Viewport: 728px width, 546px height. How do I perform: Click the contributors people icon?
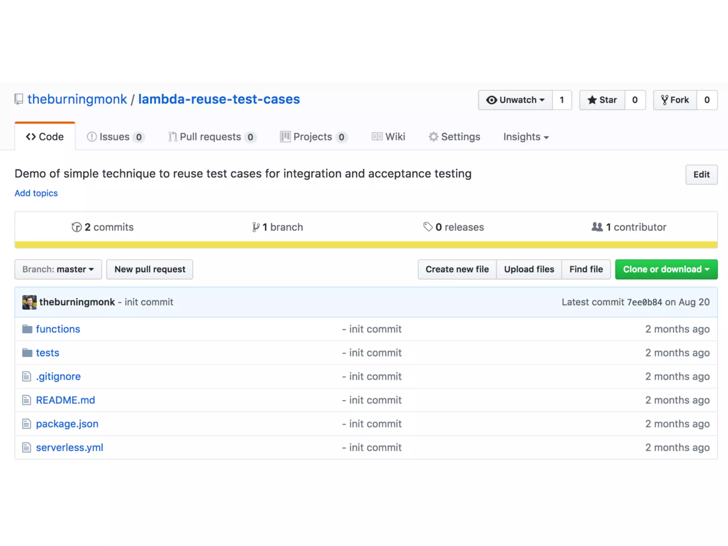click(x=597, y=227)
